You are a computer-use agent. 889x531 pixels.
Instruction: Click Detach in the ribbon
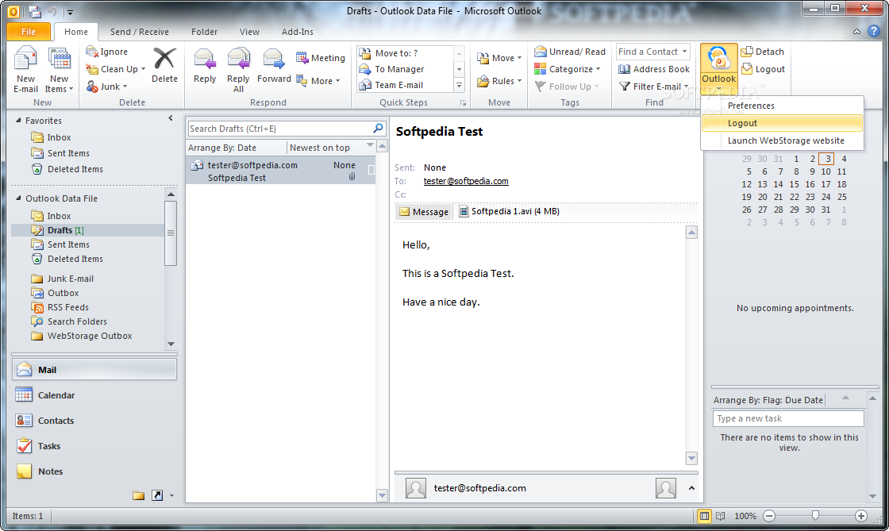tap(763, 52)
